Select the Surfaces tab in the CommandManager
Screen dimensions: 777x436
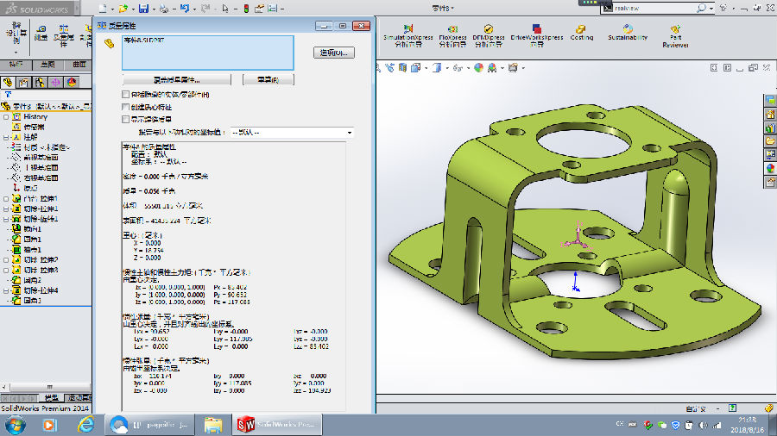79,65
